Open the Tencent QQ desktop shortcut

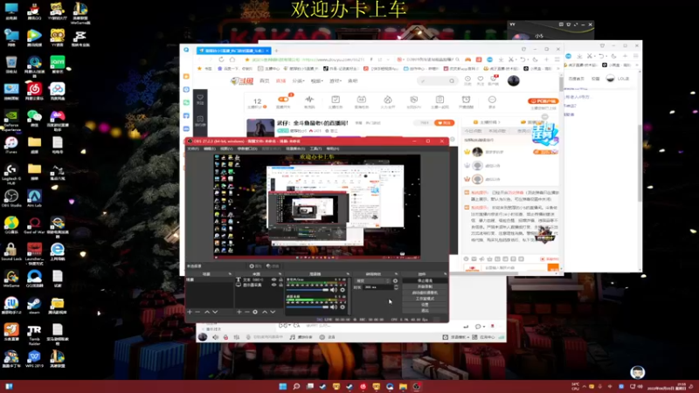click(x=34, y=11)
